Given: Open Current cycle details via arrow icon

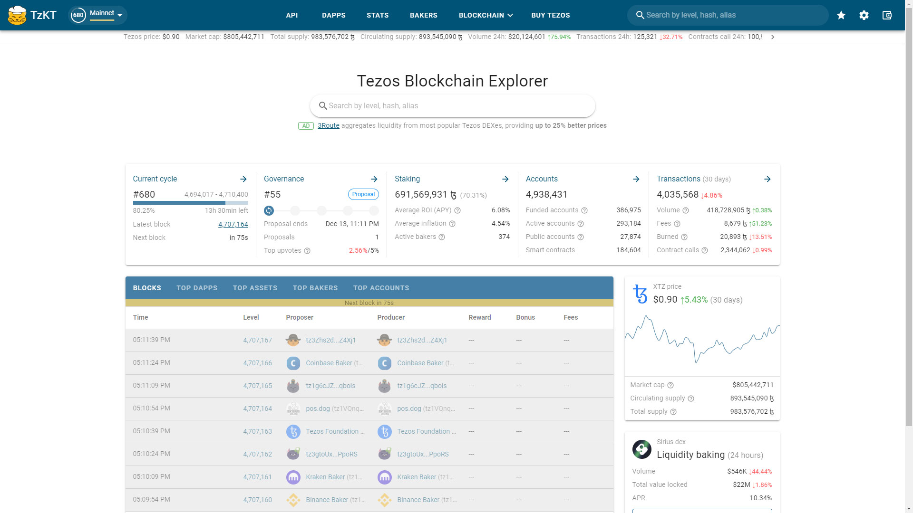Looking at the screenshot, I should tap(243, 179).
